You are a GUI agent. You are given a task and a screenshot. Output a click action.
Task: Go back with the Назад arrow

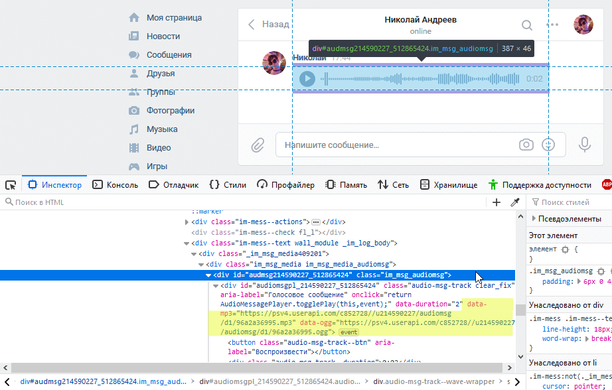(x=268, y=24)
